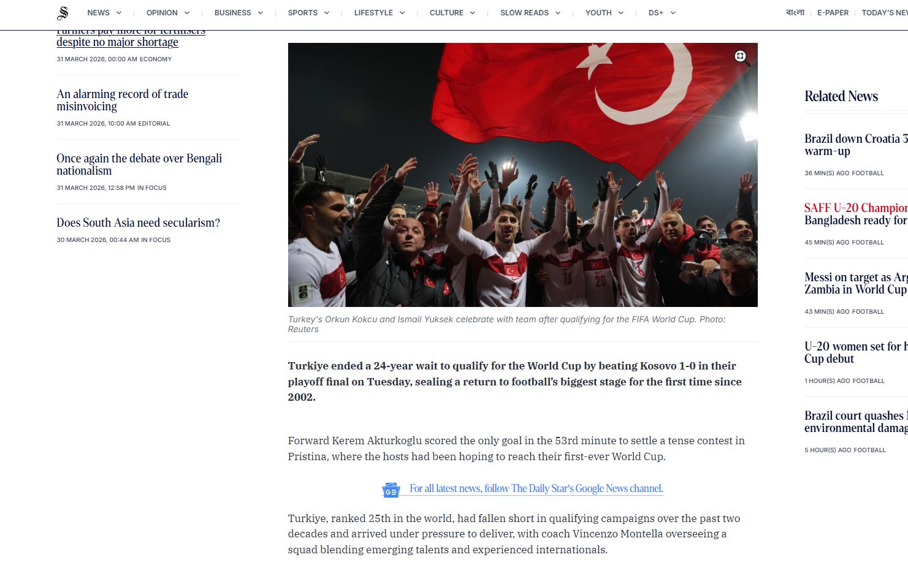Open the E-PAPER link
The height and width of the screenshot is (568, 908).
click(x=832, y=12)
